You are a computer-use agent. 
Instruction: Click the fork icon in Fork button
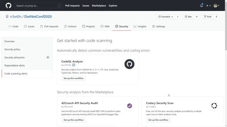(x=205, y=17)
